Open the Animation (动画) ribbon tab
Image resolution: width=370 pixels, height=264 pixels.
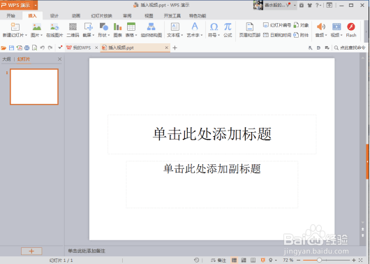(76, 16)
